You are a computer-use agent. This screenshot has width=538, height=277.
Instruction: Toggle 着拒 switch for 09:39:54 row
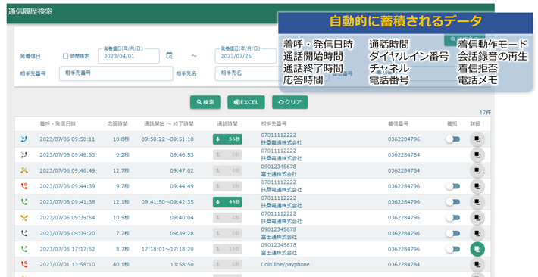[453, 218]
